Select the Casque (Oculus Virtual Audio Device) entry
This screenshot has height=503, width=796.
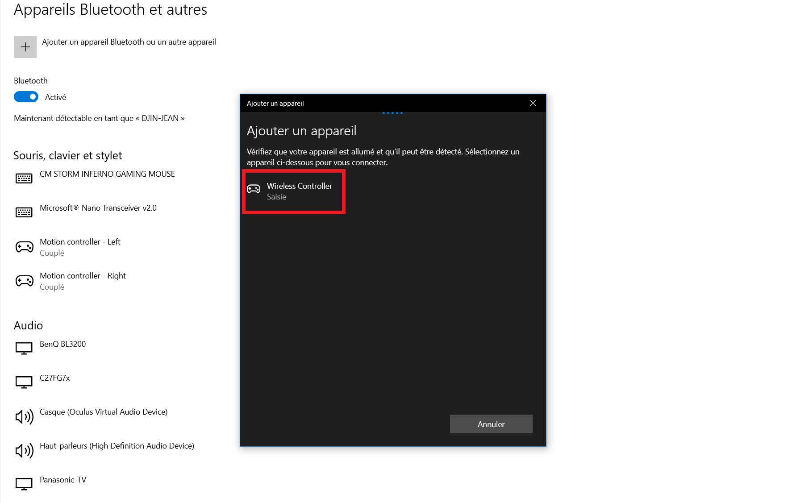(103, 412)
